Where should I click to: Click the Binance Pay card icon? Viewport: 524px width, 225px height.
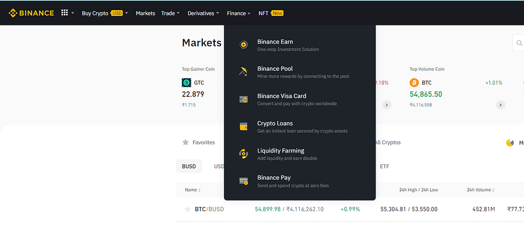[243, 181]
